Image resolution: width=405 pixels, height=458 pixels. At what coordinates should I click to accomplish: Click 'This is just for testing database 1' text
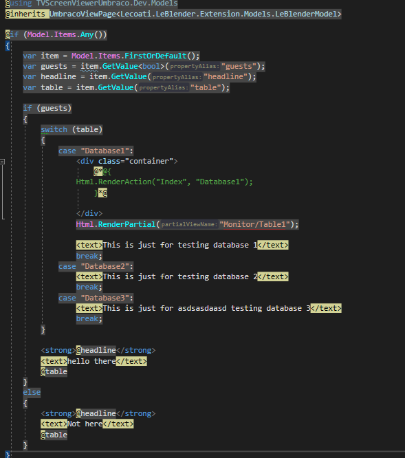coord(180,245)
